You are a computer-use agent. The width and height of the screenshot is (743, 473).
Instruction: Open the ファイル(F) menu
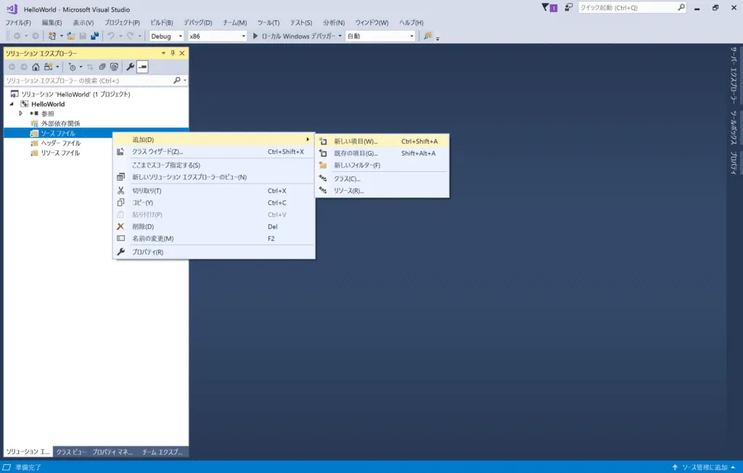18,22
